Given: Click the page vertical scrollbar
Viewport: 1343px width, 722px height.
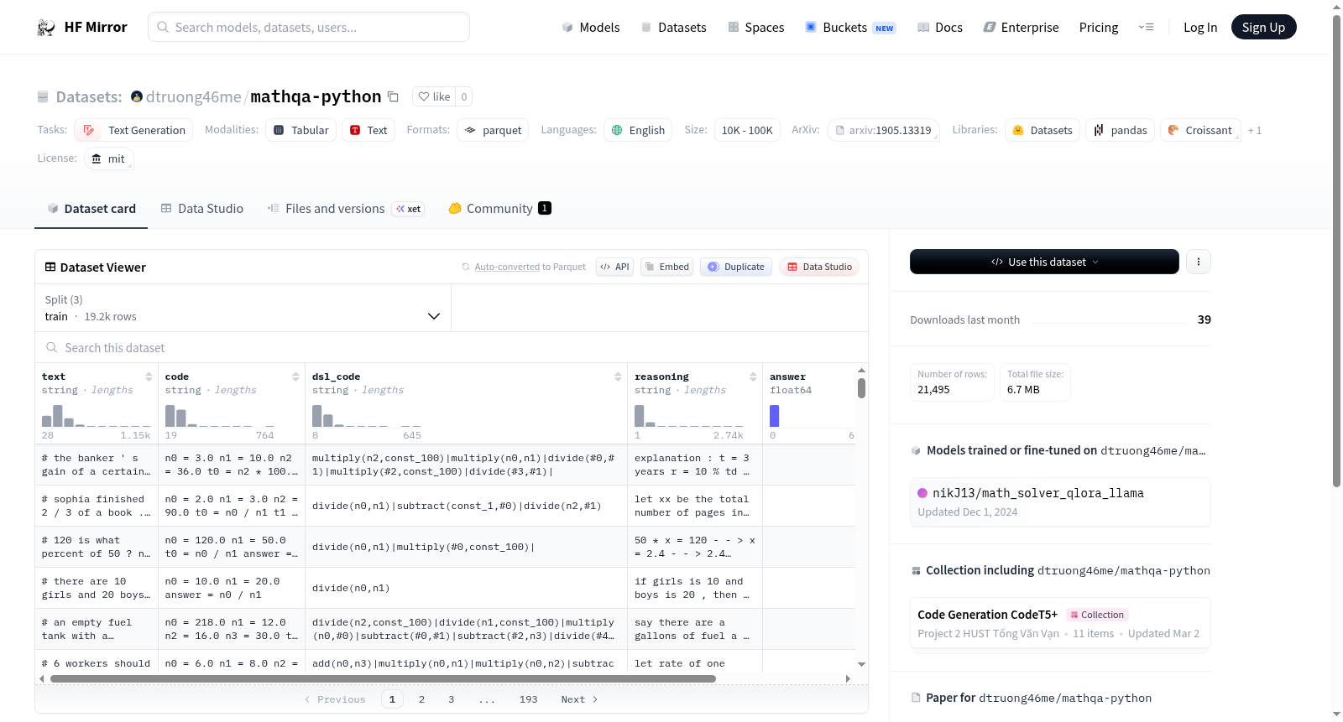Looking at the screenshot, I should (x=1337, y=252).
